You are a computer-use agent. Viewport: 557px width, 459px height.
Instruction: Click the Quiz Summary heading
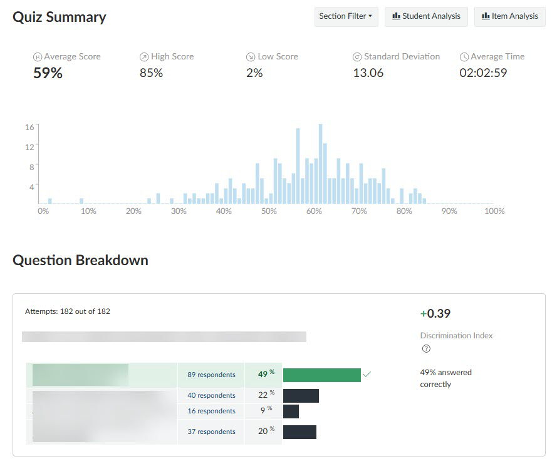(60, 17)
